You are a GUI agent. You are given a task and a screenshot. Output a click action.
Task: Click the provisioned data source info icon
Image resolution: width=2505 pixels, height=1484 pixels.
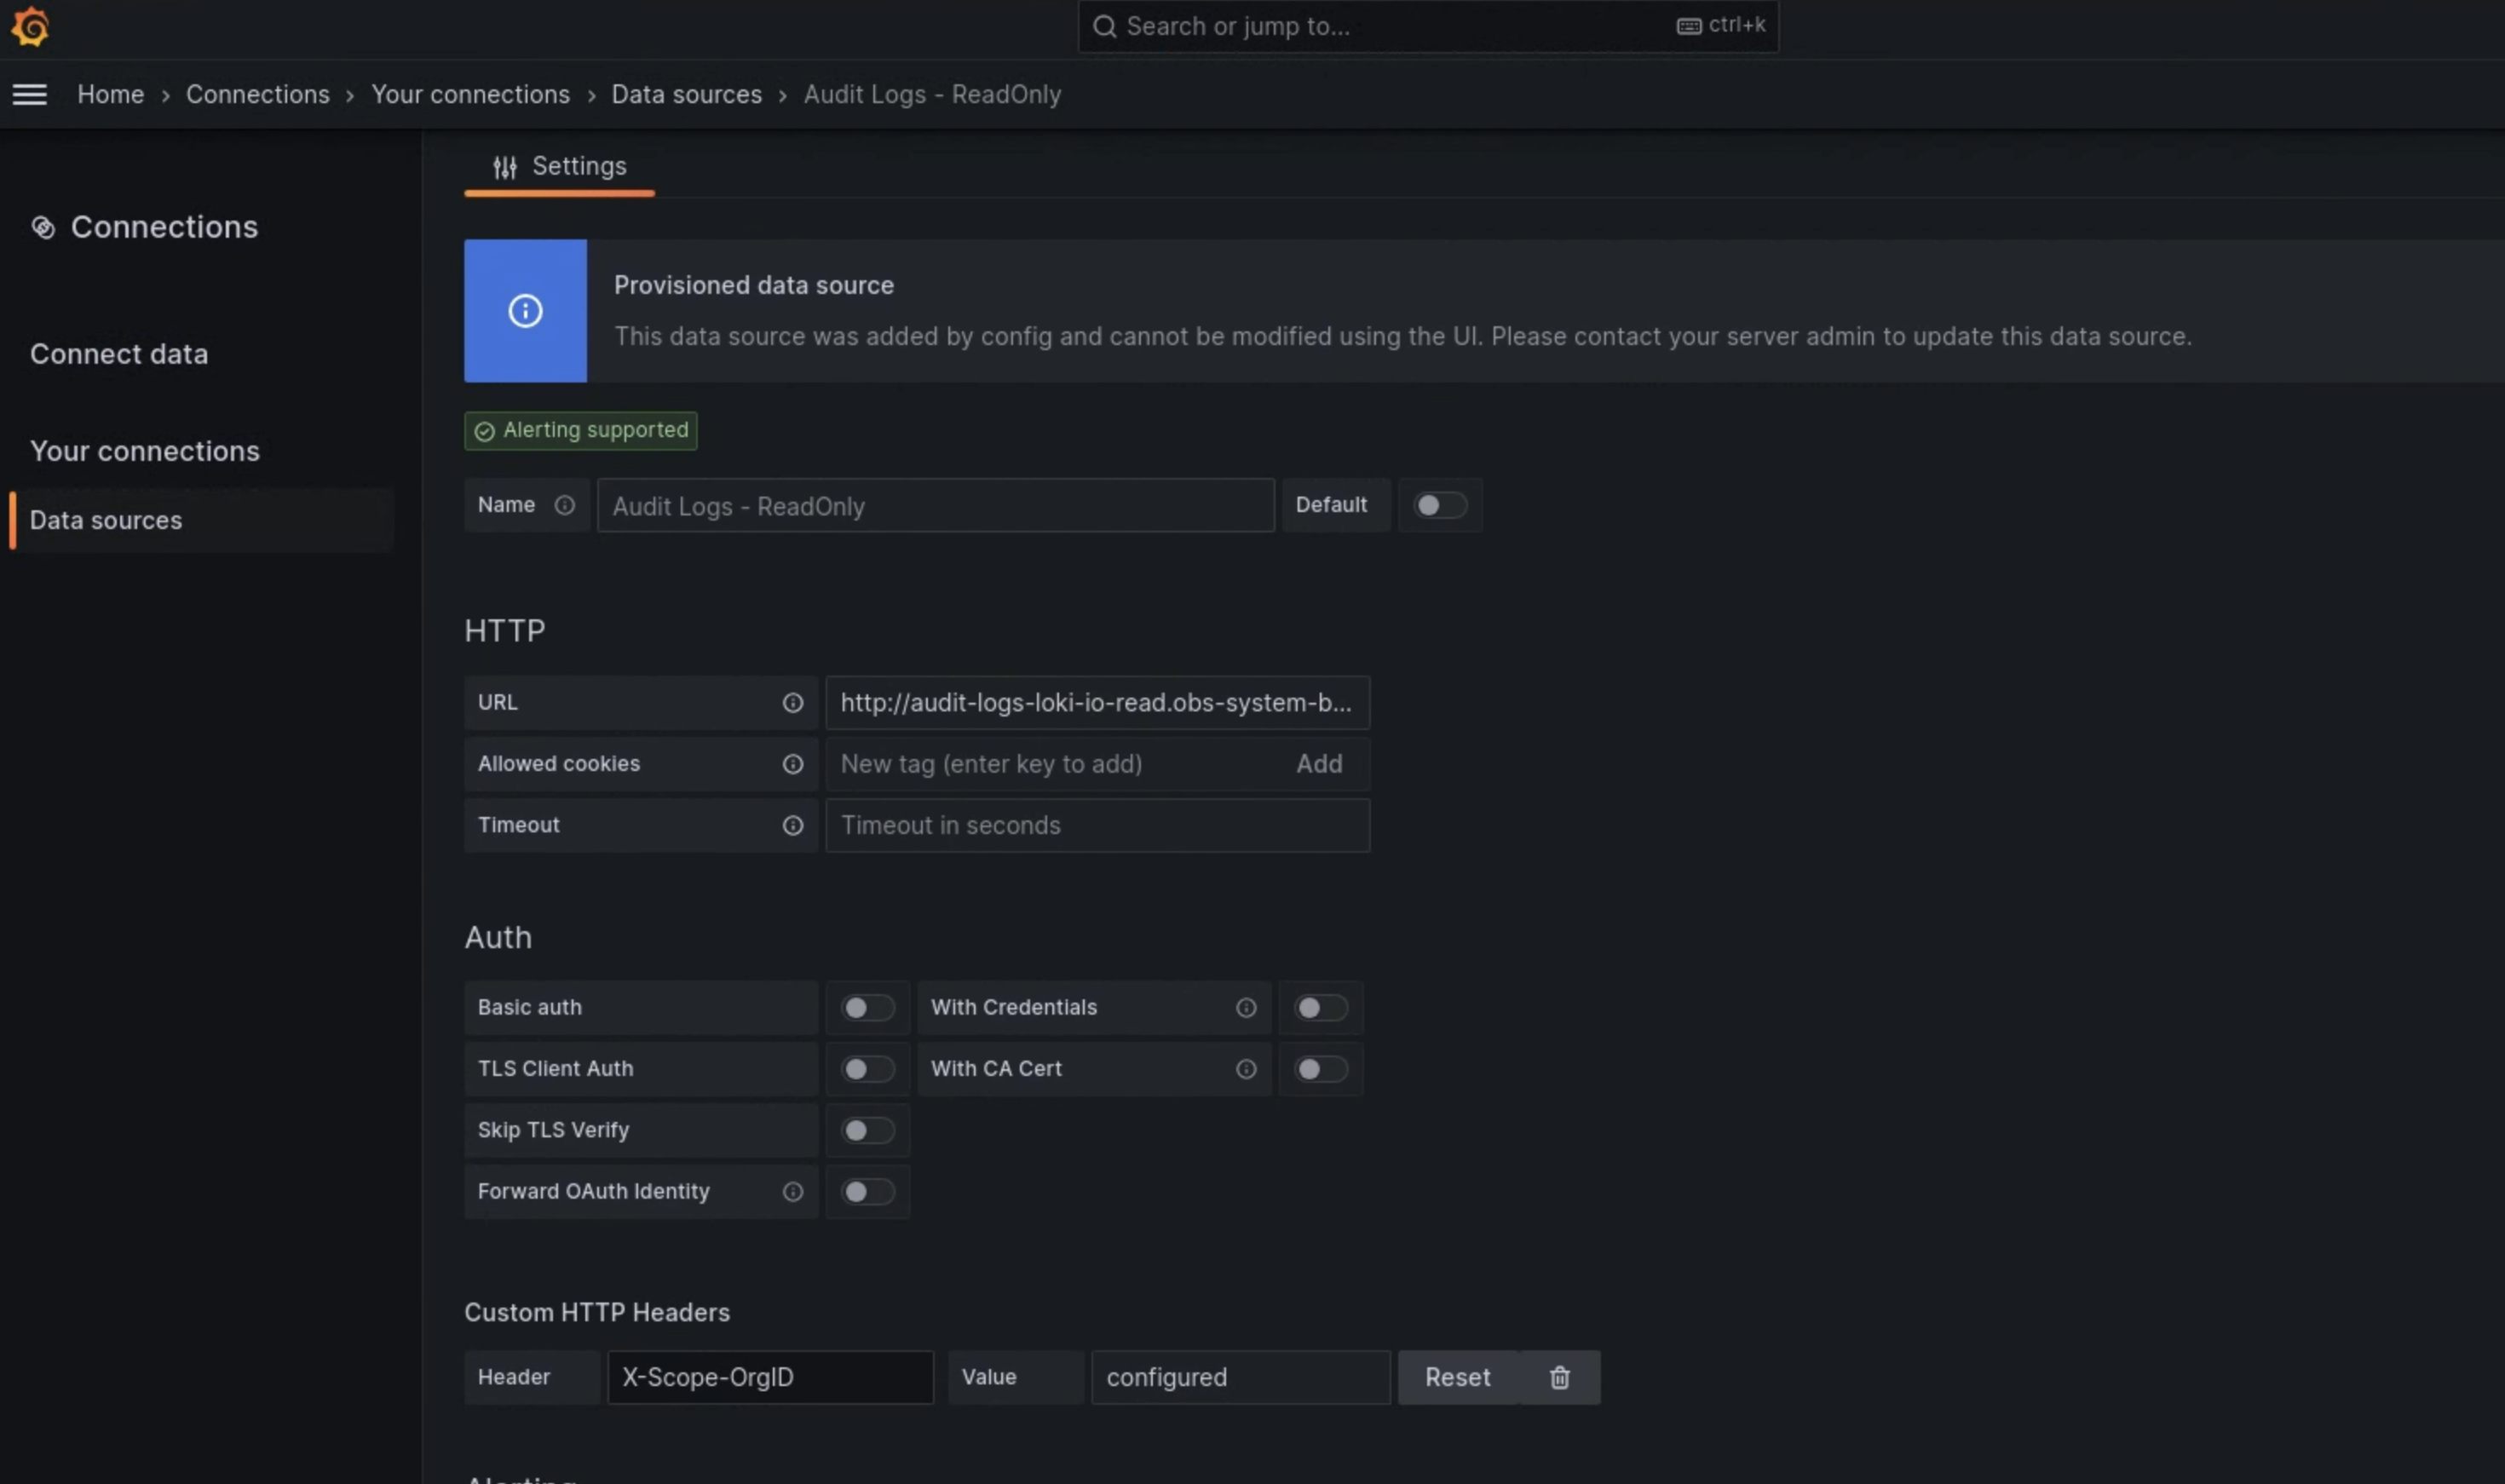click(x=525, y=309)
